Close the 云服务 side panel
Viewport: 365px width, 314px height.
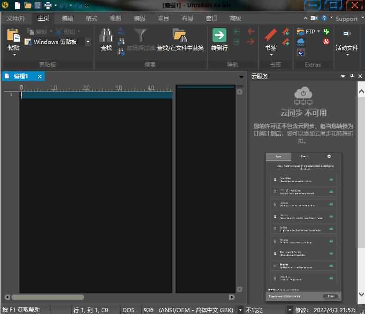(360, 76)
